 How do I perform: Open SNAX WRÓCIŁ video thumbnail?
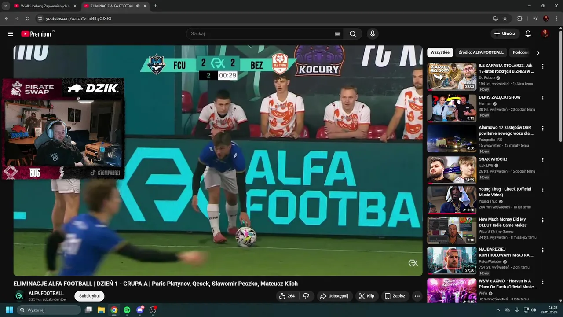[x=452, y=170]
